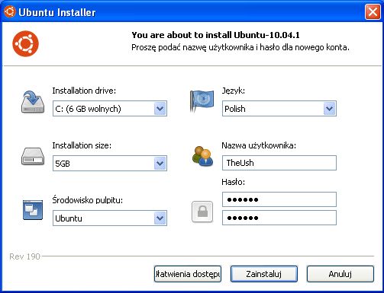Image resolution: width=384 pixels, height=293 pixels.
Task: Click the Ubuntu logo in the title bar
Action: [x=10, y=11]
